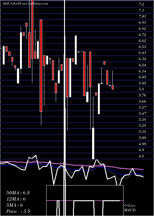Select the long red candle from 6.91 to 5.47
This screenshot has width=154, height=216.
tap(41, 65)
